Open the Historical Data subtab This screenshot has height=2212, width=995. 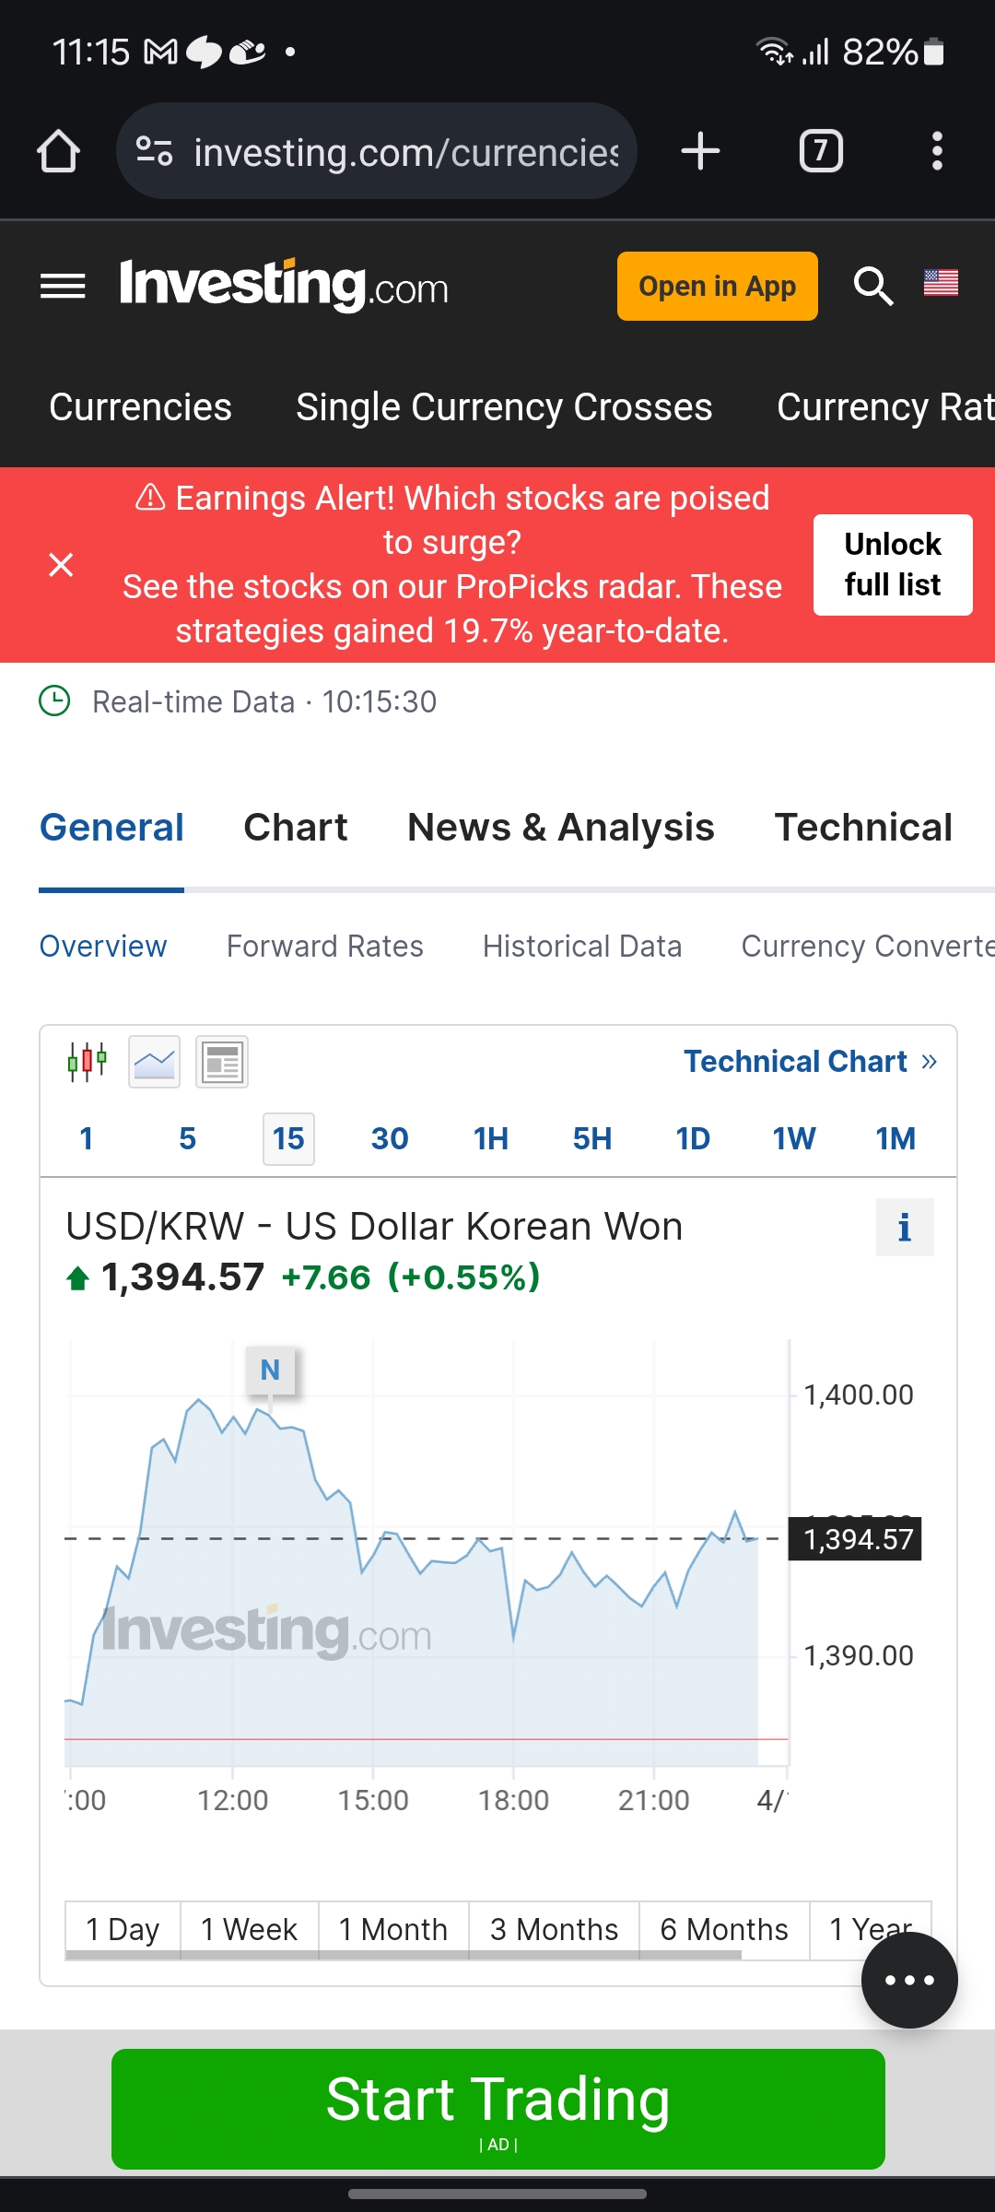click(x=582, y=947)
